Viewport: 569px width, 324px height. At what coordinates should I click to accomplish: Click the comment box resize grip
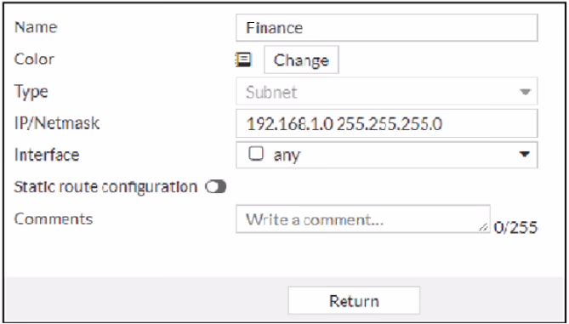coord(483,228)
